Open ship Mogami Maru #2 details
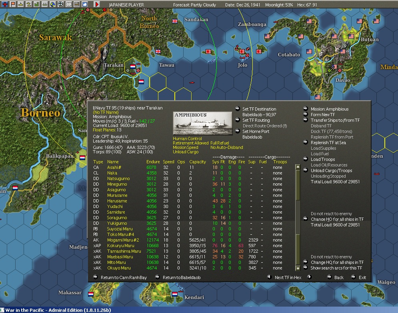Screen dimensions: 398x313 click(x=123, y=240)
